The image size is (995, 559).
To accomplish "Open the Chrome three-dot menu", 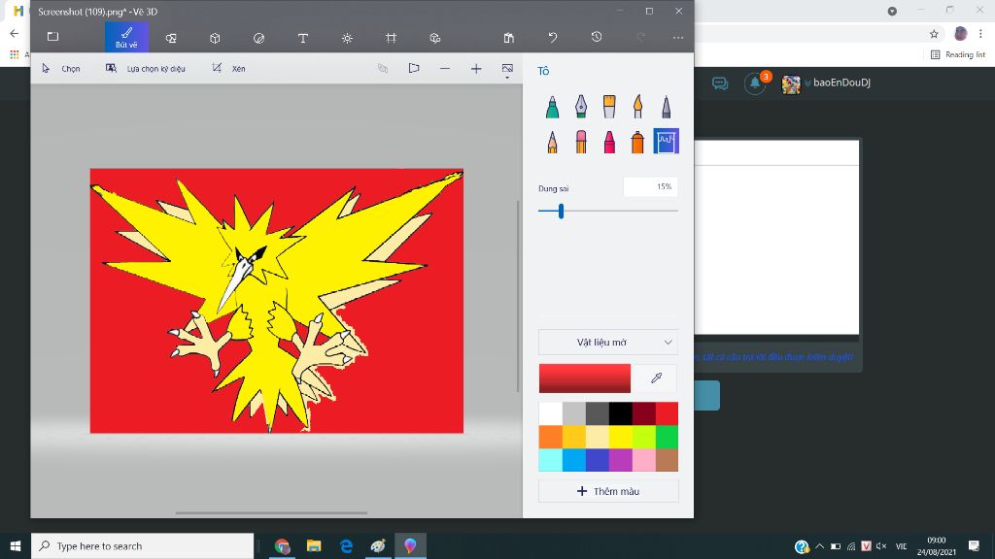I will 980,34.
